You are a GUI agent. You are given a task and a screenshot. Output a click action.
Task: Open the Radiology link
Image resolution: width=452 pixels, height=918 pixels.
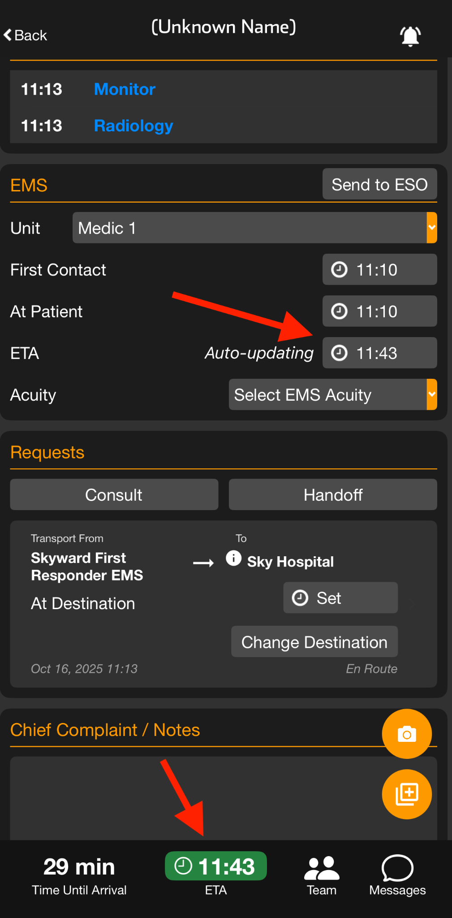pyautogui.click(x=133, y=126)
